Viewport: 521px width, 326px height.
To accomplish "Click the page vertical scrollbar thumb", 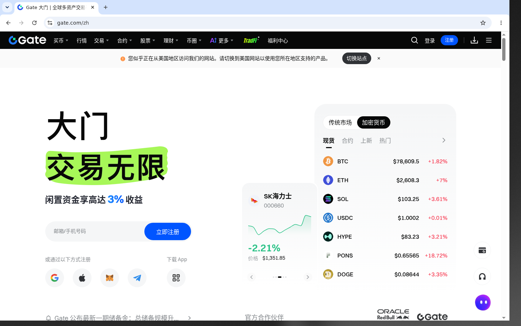I will [504, 49].
